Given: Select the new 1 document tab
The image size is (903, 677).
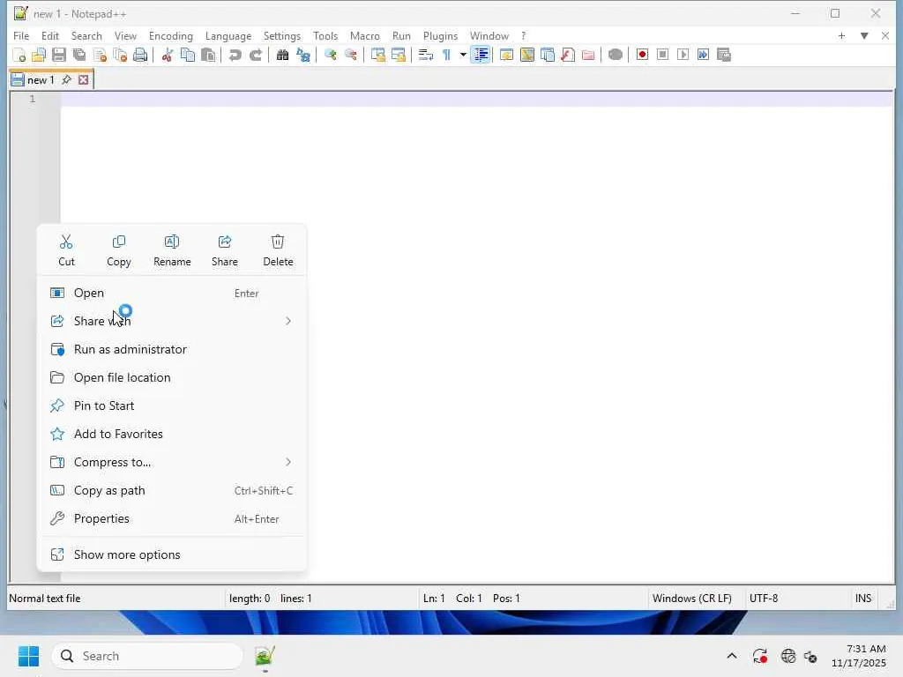Looking at the screenshot, I should pos(41,80).
